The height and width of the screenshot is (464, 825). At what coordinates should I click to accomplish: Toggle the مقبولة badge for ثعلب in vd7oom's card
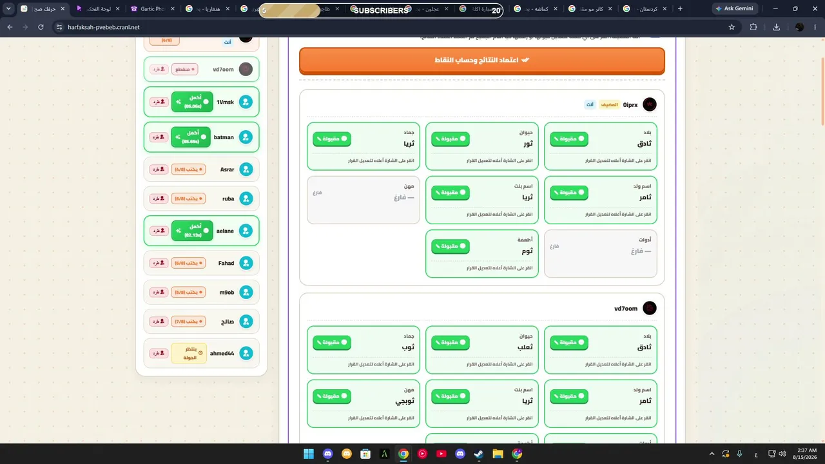(450, 343)
